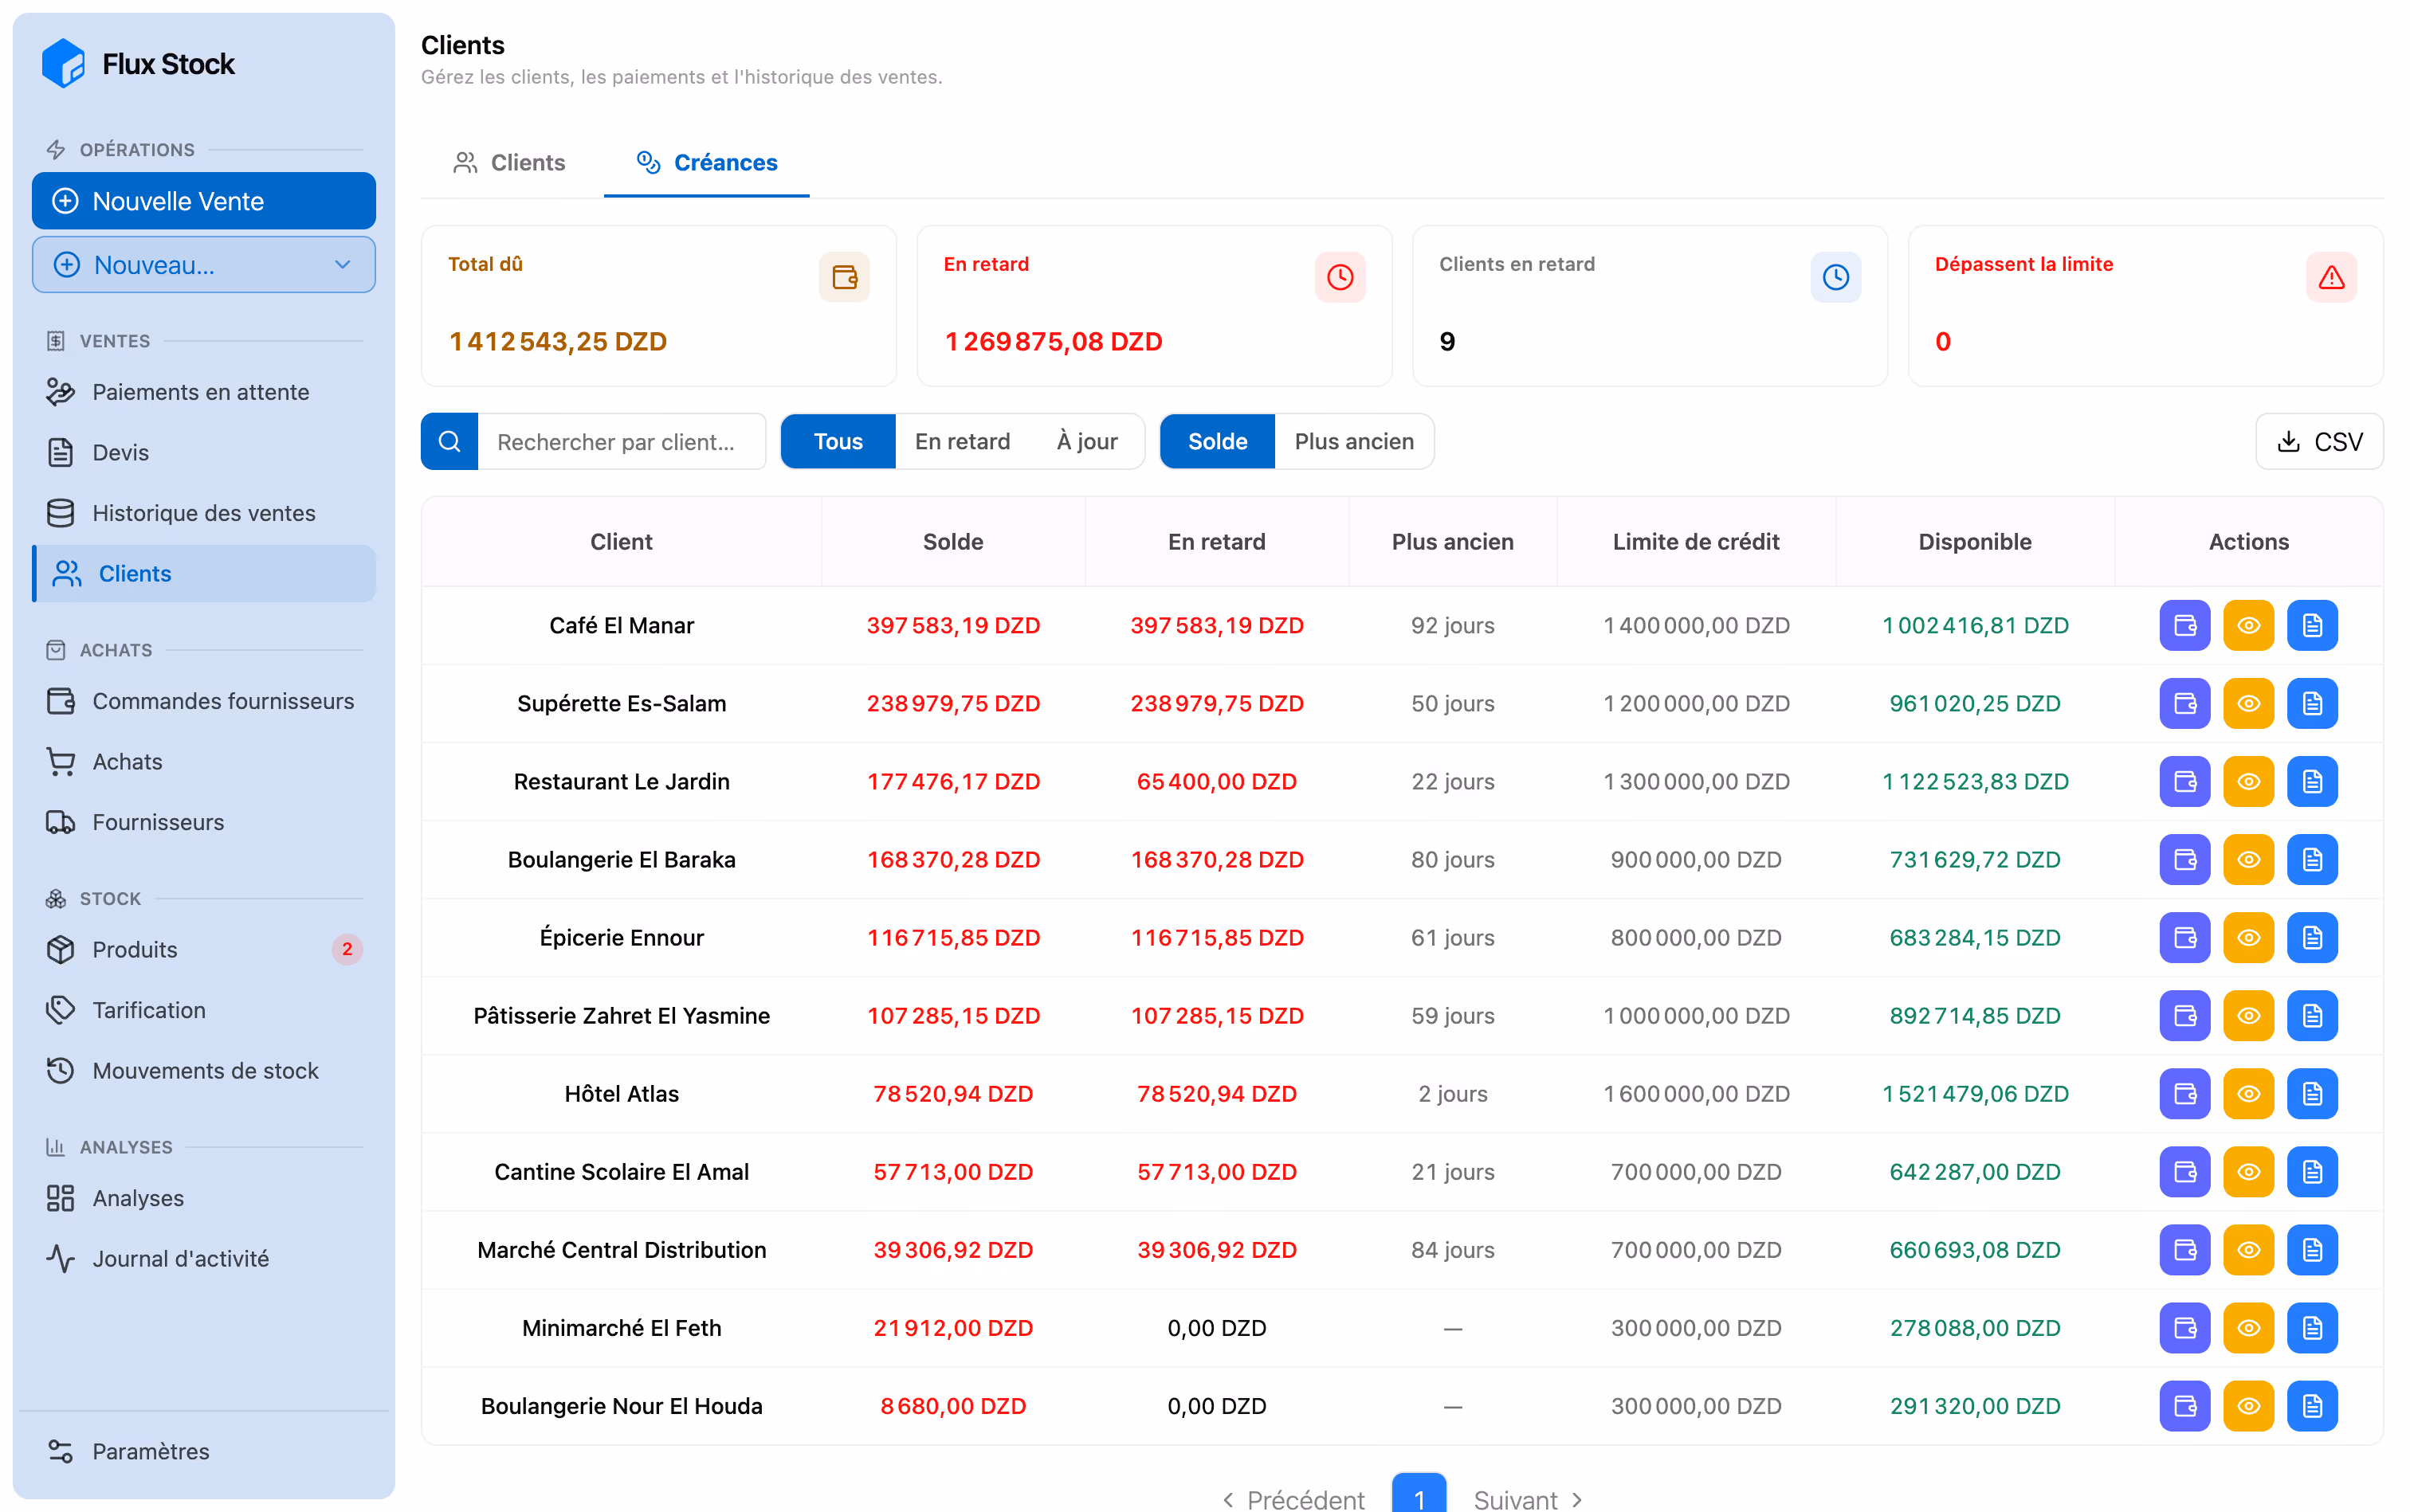Filter receivables by En retard

tap(961, 441)
